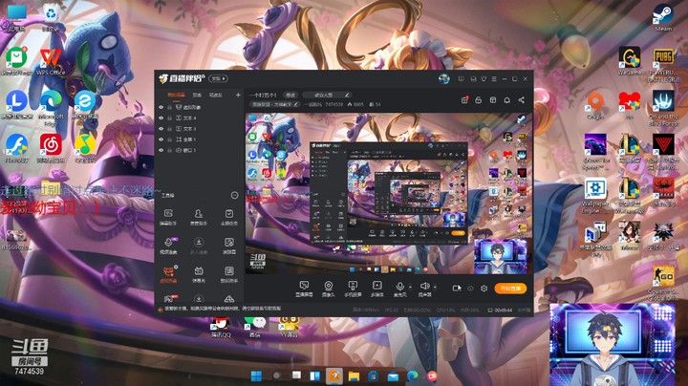Collapse the 工具箱 panel with minus button
688x386 pixels.
pyautogui.click(x=235, y=195)
